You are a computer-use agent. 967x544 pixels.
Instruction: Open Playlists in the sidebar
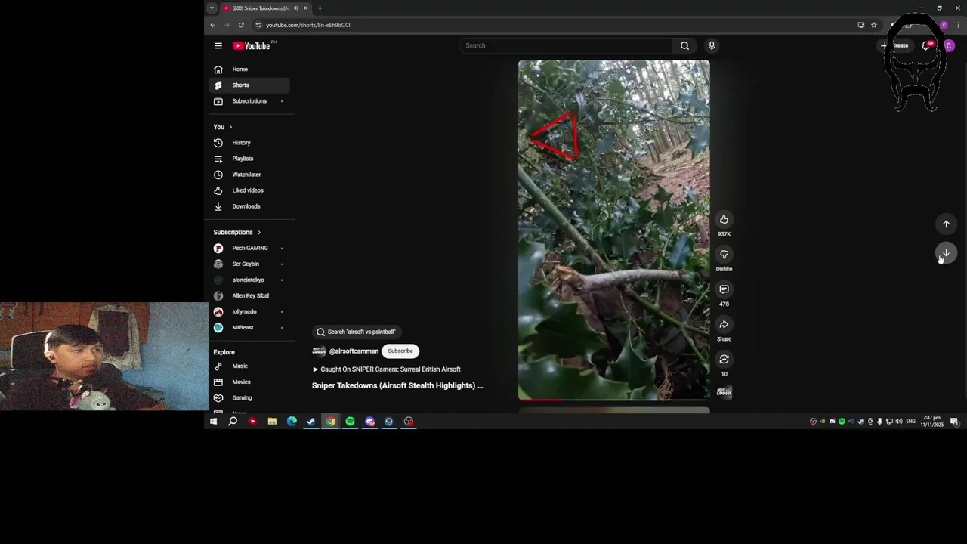(x=249, y=159)
